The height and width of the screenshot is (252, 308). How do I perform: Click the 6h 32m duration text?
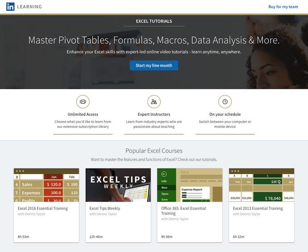(x=239, y=237)
